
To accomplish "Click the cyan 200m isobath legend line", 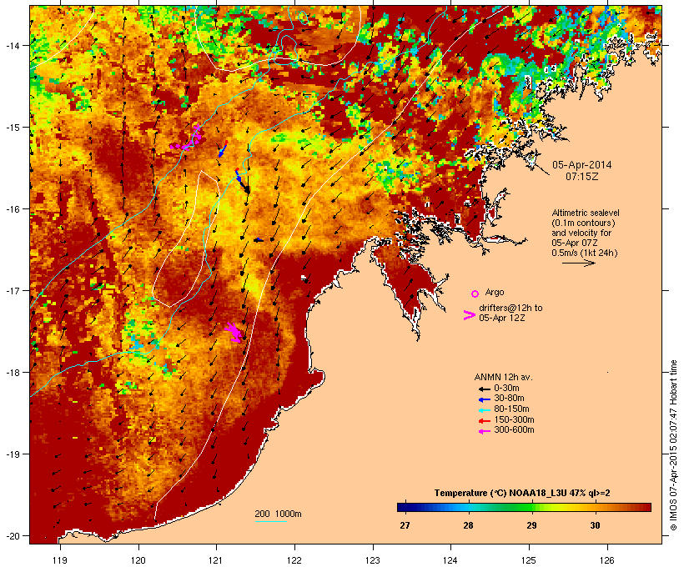I will click(270, 521).
